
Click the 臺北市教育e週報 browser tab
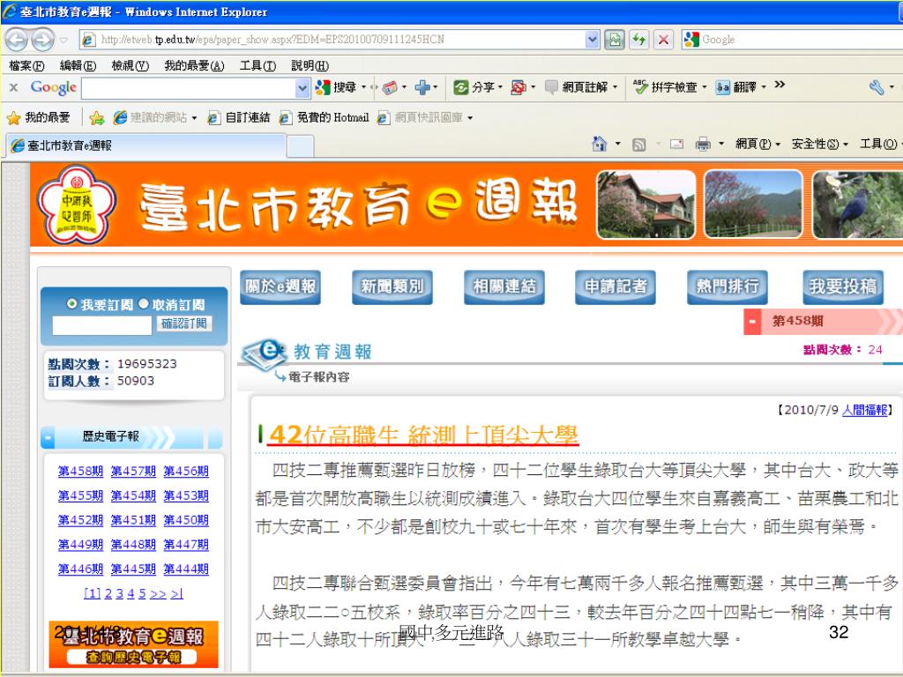146,145
